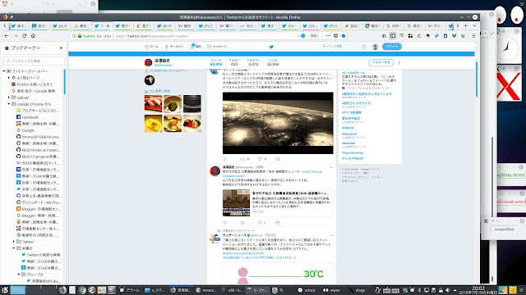
Task: Open the Firefox hamburger menu
Action: click(473, 36)
